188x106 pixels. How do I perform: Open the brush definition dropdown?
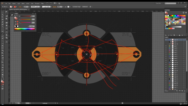click(x=51, y=7)
